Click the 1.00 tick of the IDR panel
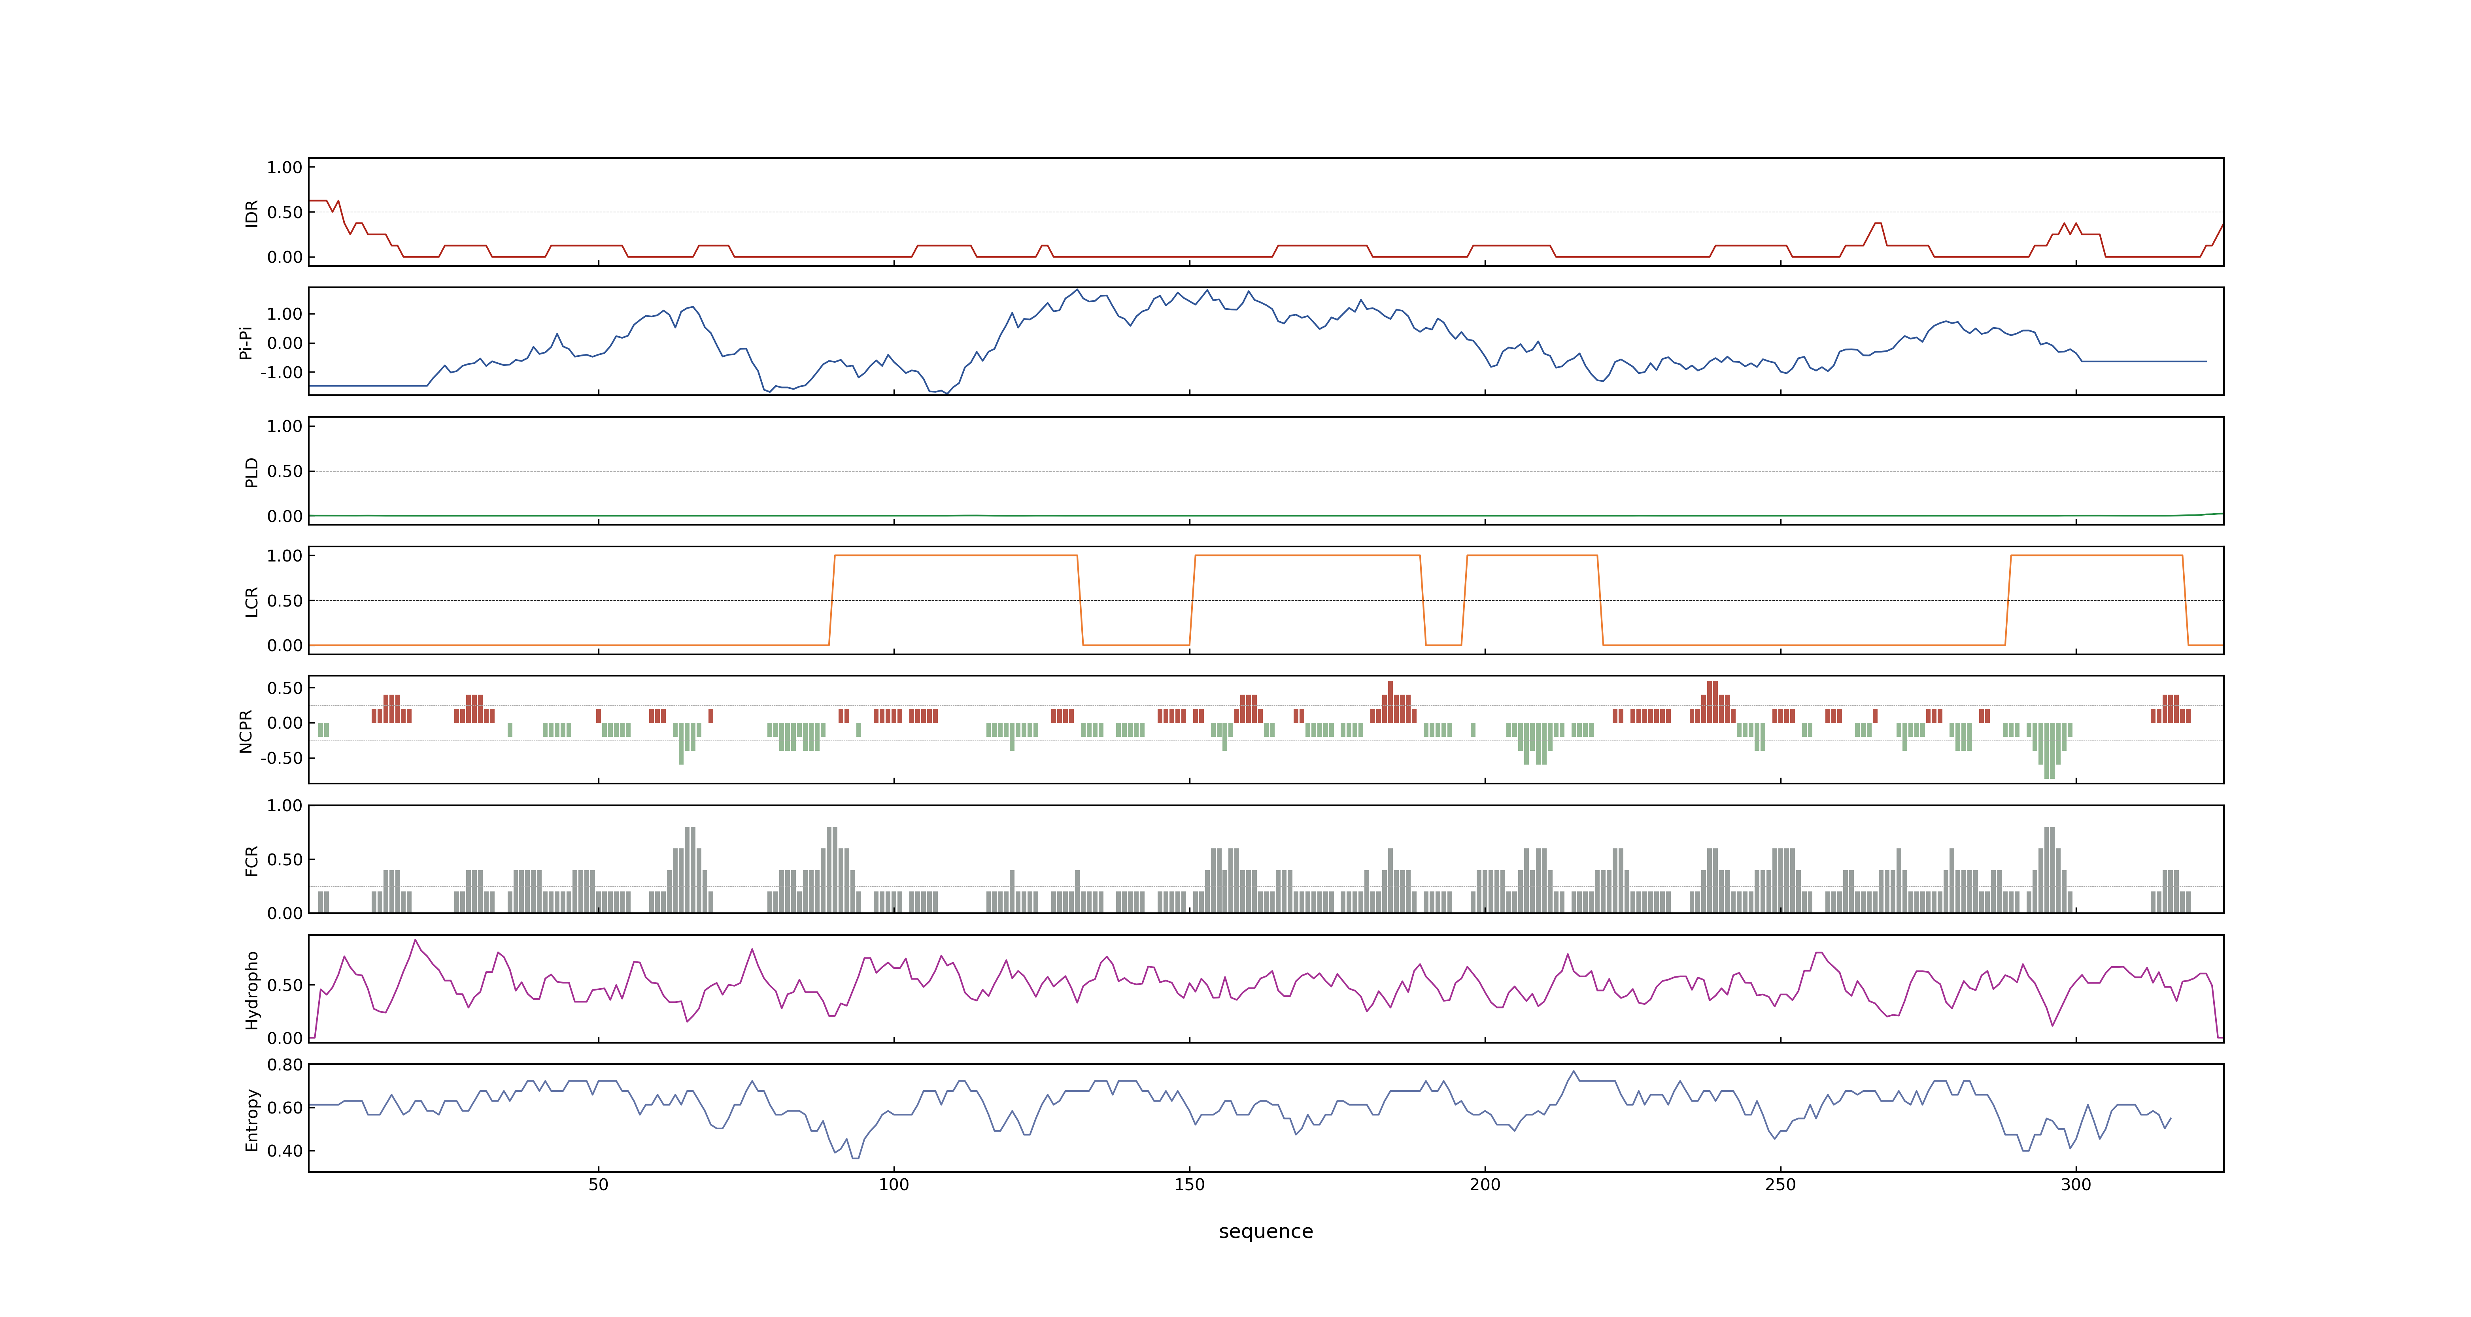This screenshot has height=1317, width=2471. pos(285,168)
